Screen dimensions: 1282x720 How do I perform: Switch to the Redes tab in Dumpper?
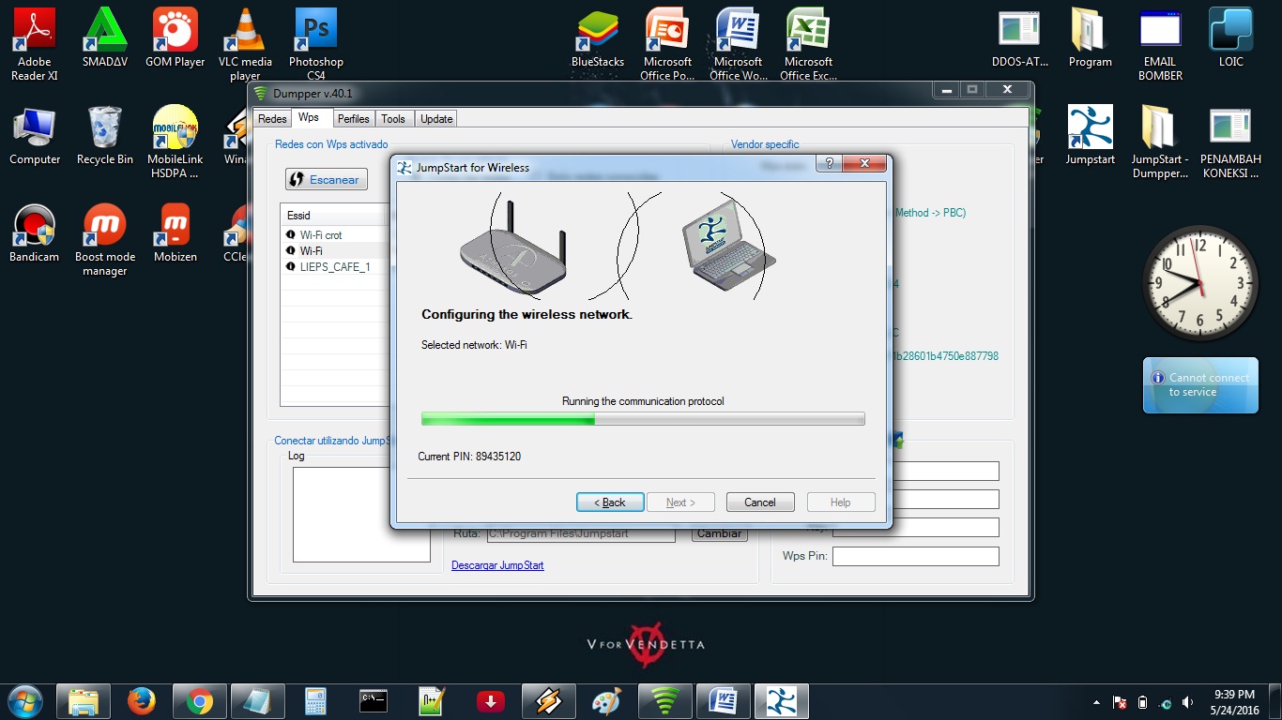(271, 118)
